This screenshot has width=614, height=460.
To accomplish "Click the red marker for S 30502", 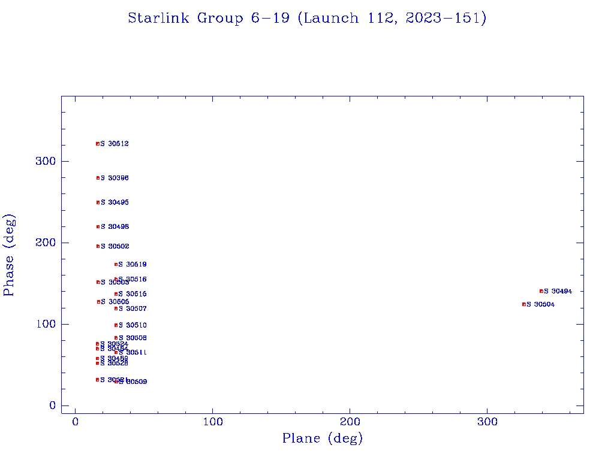I will coord(98,246).
